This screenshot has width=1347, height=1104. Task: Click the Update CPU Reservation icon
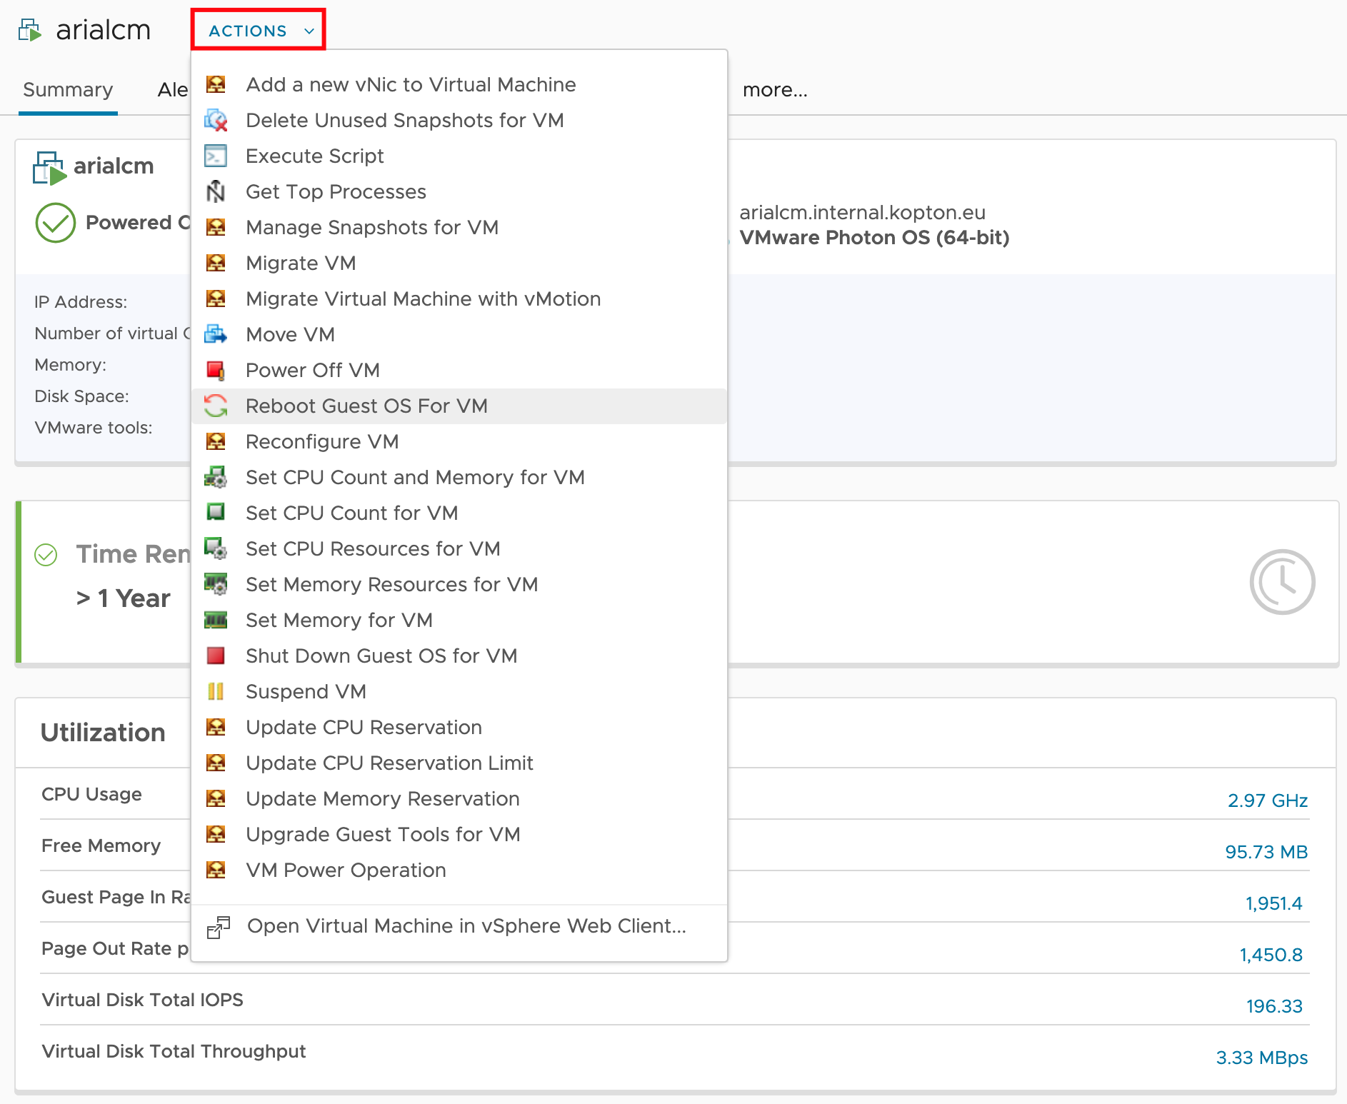(x=216, y=727)
